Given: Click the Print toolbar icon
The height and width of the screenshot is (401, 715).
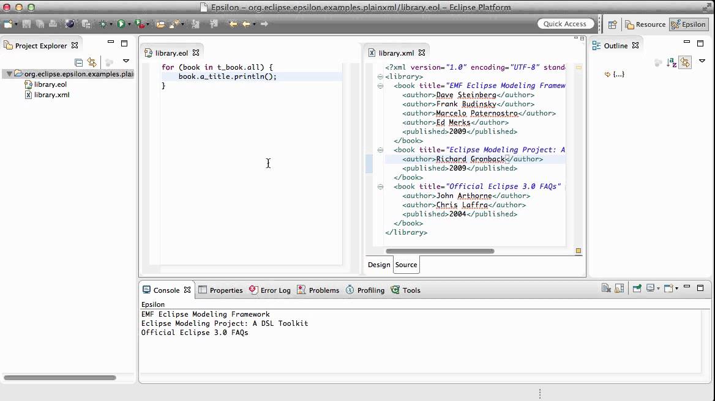Looking at the screenshot, I should (53, 24).
